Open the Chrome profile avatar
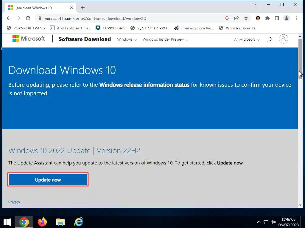This screenshot has height=228, width=305. pos(287,18)
